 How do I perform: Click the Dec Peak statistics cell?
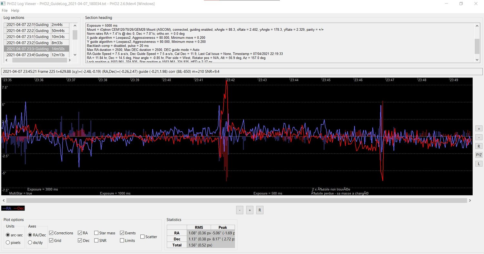223,239
